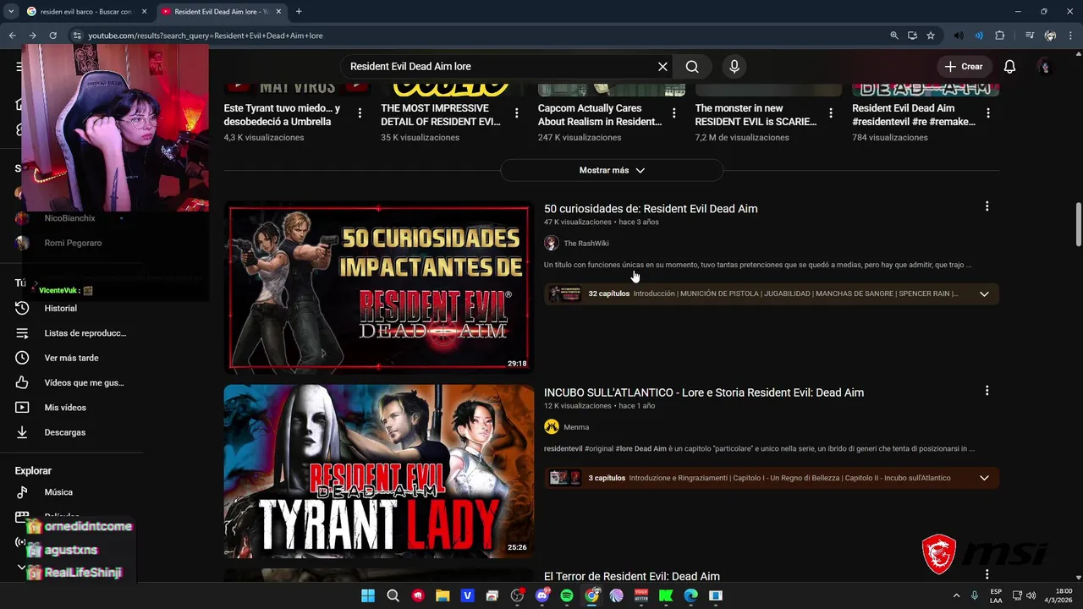Open Windows taskbar search
The width and height of the screenshot is (1083, 609).
pyautogui.click(x=393, y=595)
